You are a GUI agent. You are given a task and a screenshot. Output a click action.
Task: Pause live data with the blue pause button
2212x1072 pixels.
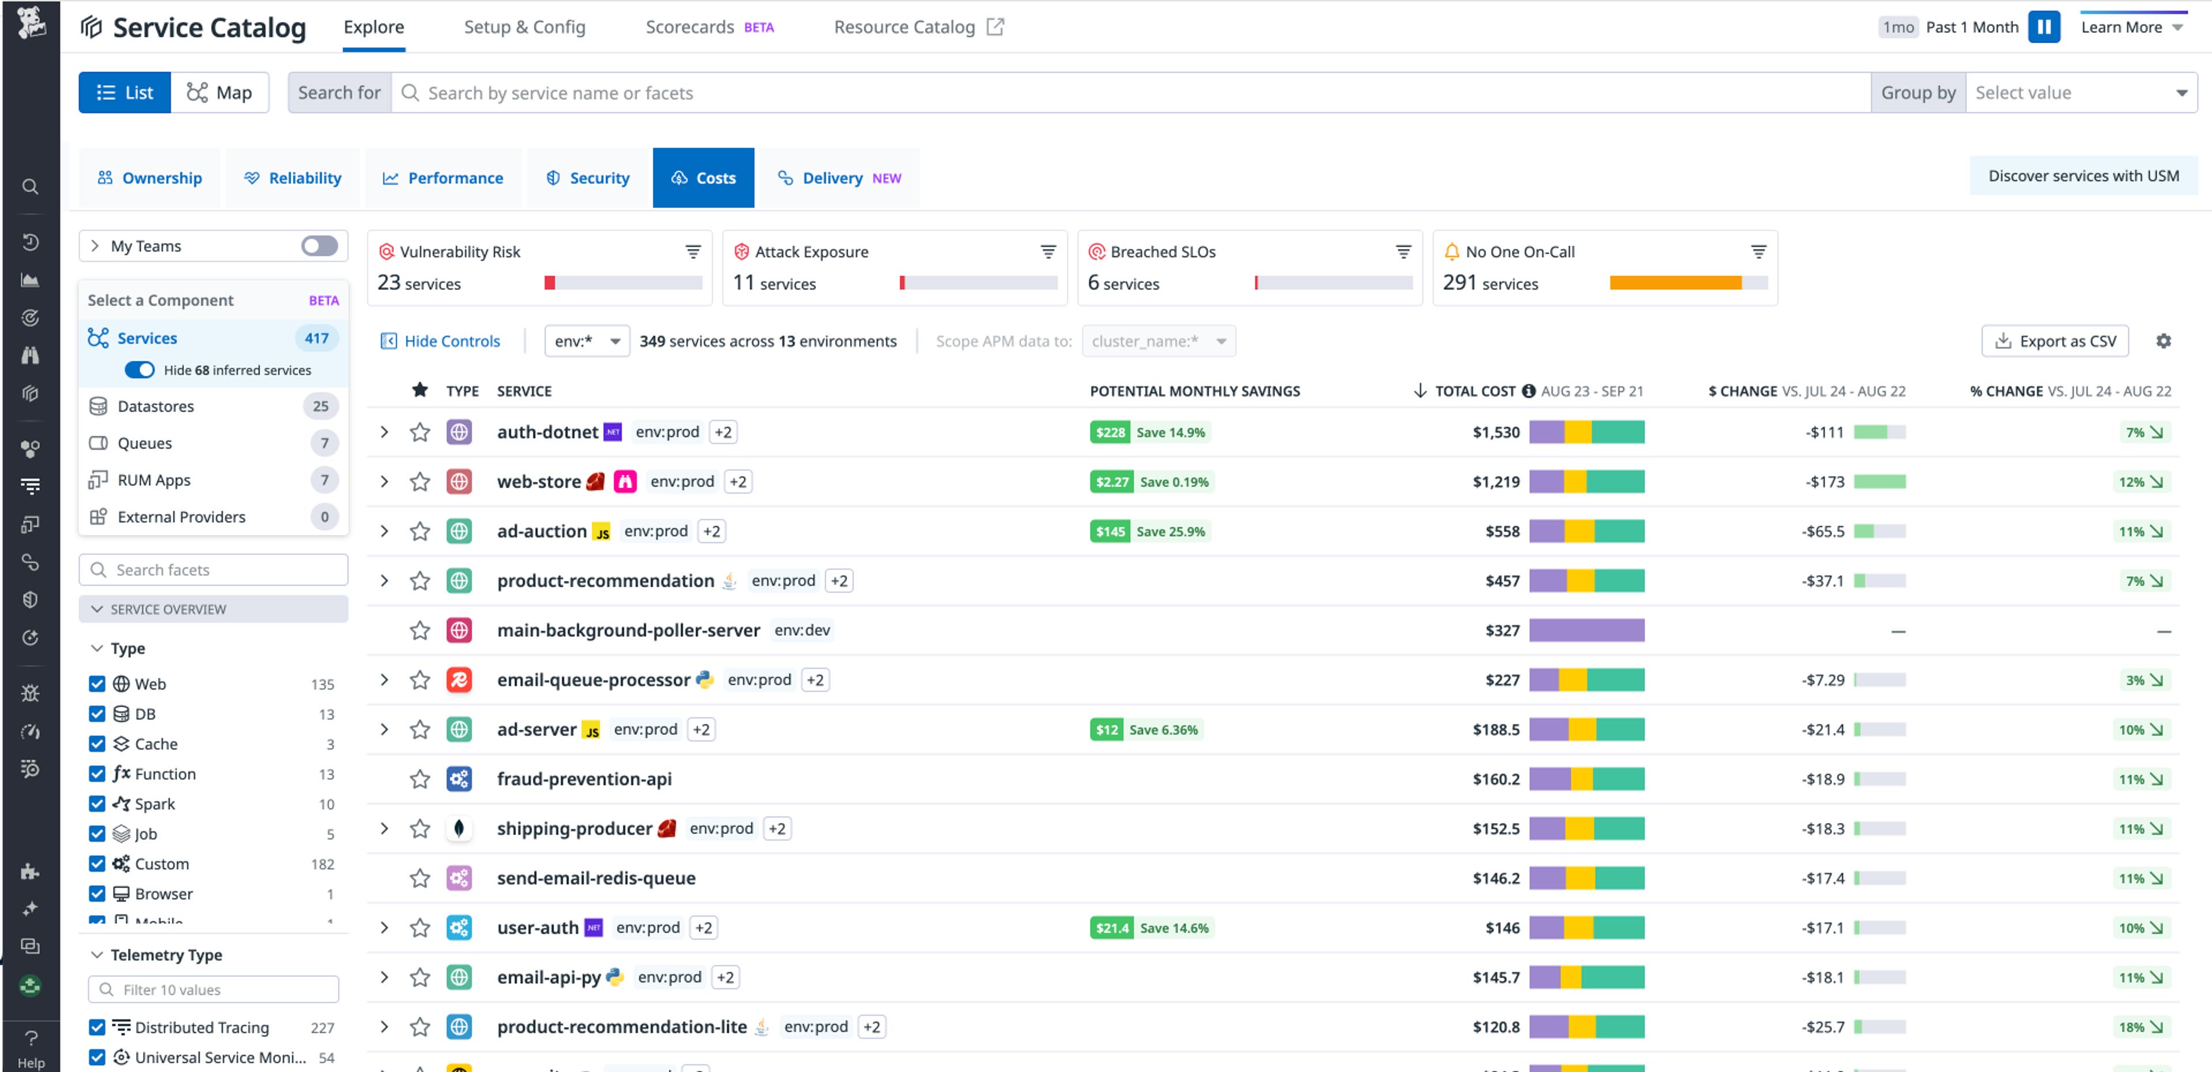(2045, 27)
